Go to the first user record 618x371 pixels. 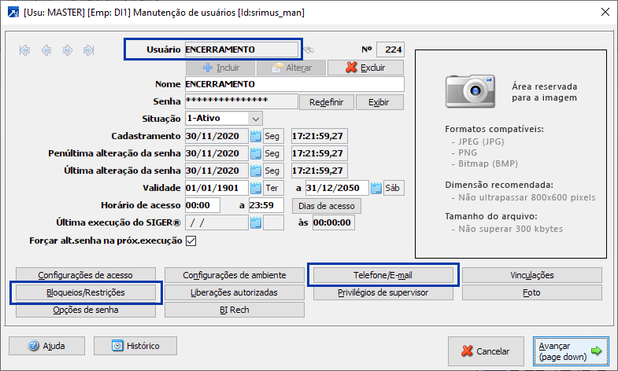pos(25,50)
